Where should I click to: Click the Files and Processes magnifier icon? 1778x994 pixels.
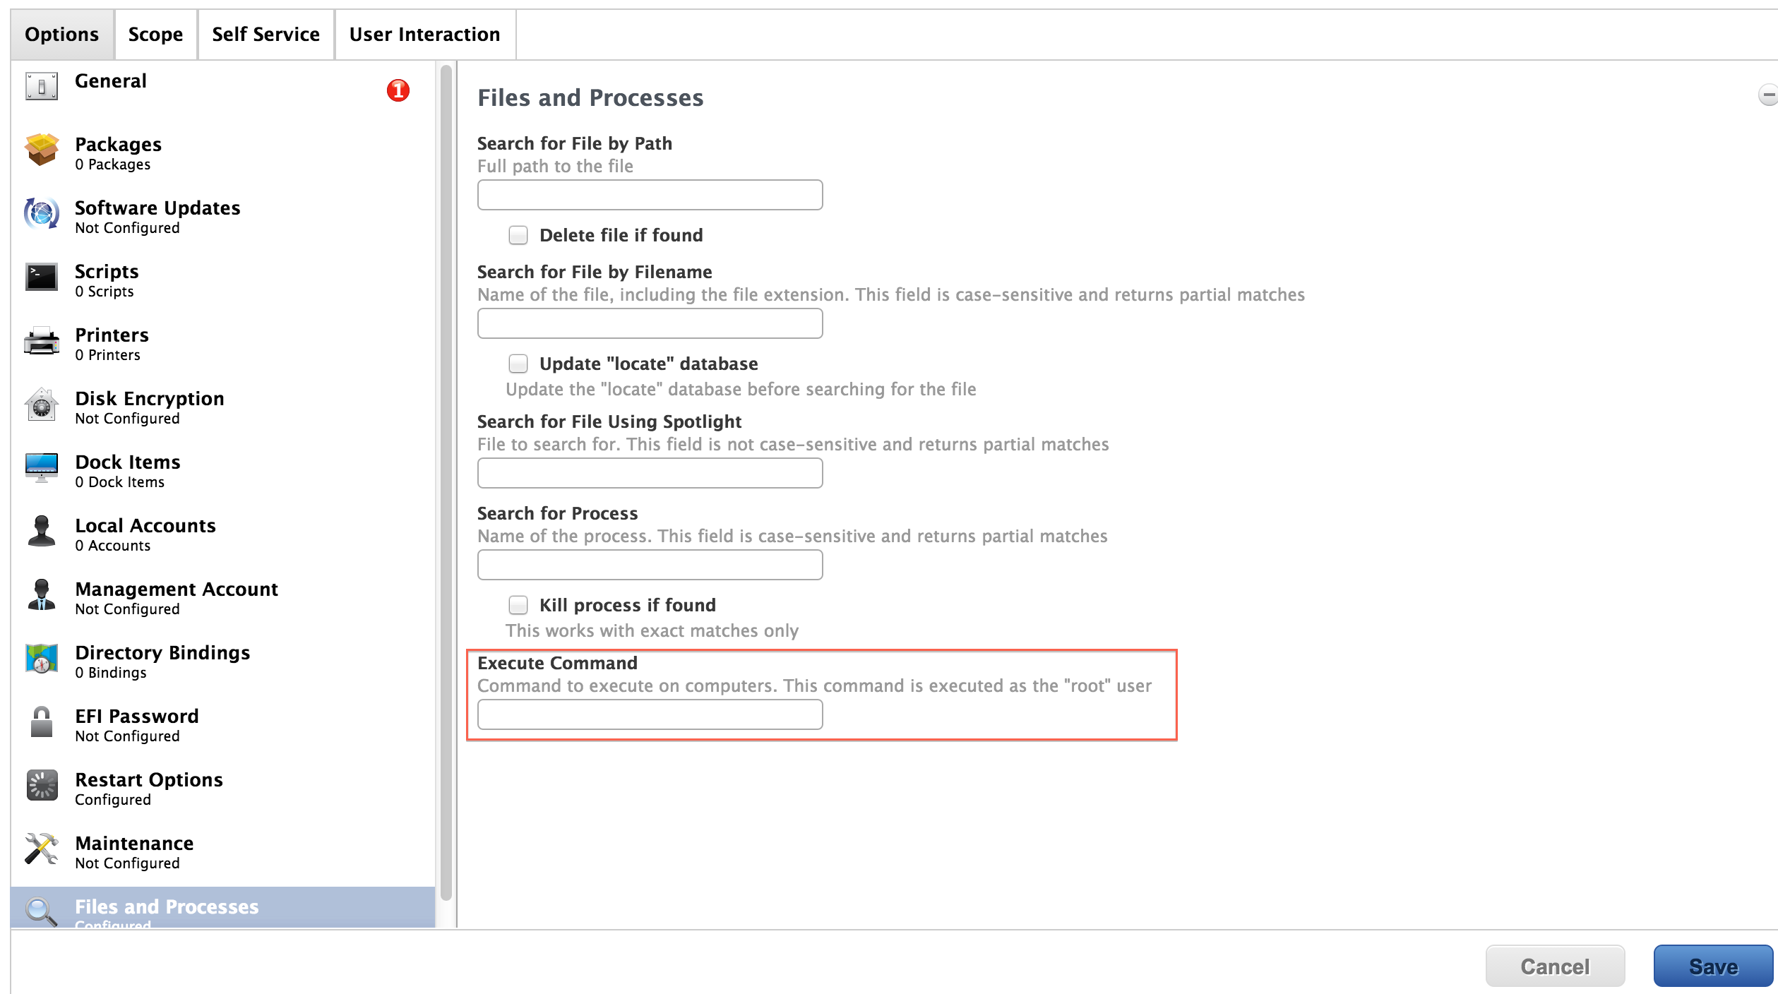point(42,911)
